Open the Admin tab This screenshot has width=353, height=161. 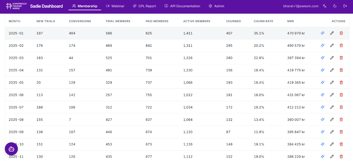click(216, 6)
